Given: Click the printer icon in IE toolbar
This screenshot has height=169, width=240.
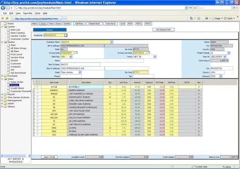Looking at the screenshot, I should point(207,18).
